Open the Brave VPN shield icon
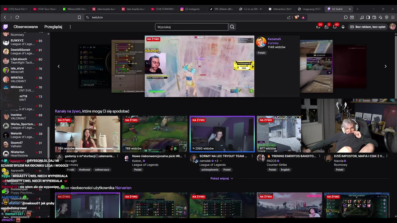Image resolution: width=397 pixels, height=223 pixels. coord(387,17)
